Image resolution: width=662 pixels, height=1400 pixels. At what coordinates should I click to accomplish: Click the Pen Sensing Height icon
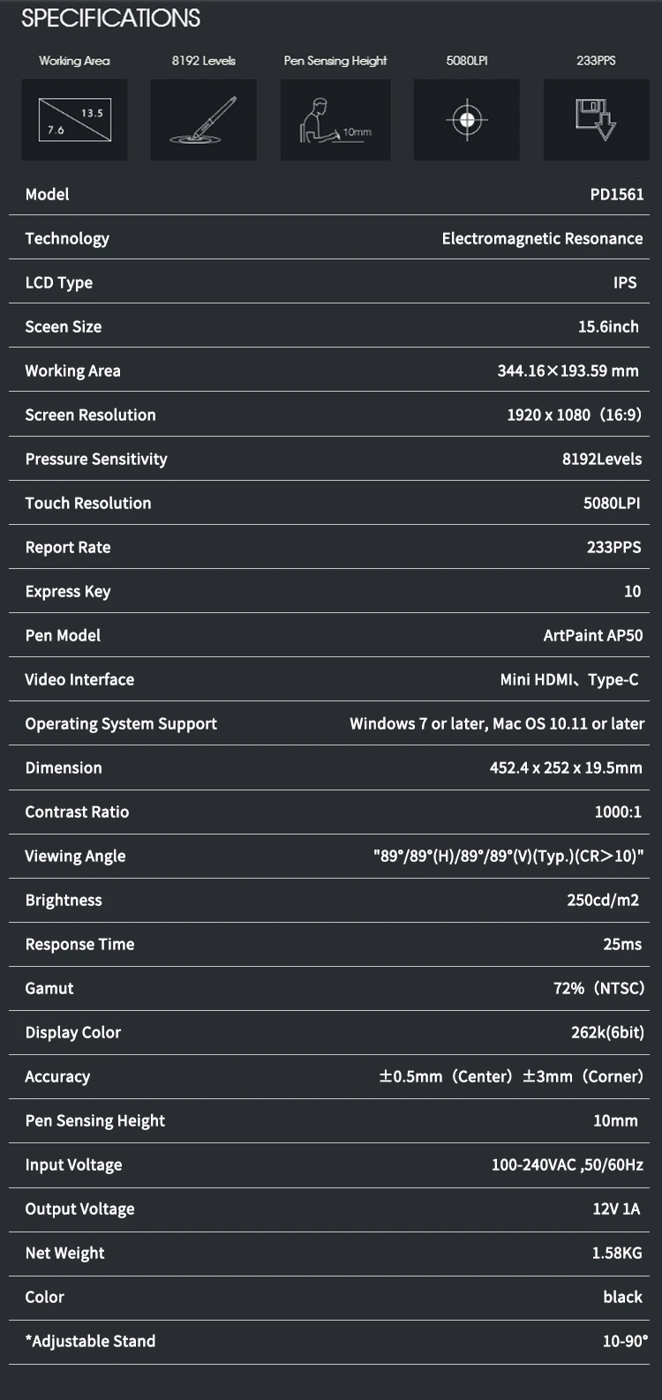tap(335, 120)
